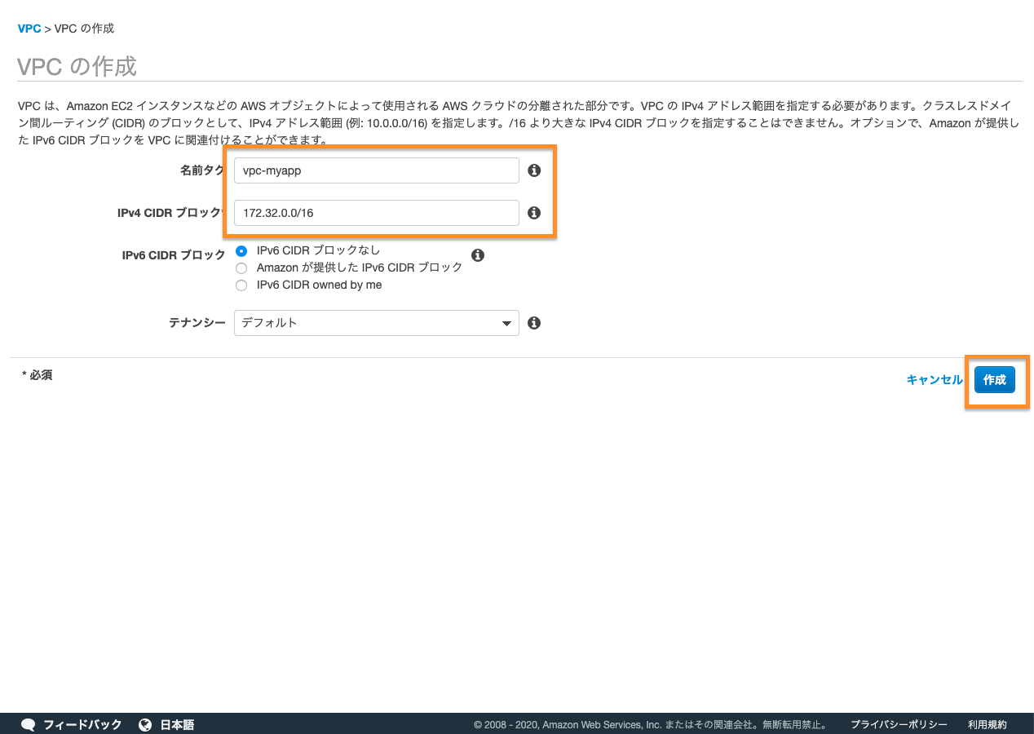Select Amazon が提供した IPv6 CIDR ブロック option
The image size is (1034, 734).
pyautogui.click(x=241, y=268)
